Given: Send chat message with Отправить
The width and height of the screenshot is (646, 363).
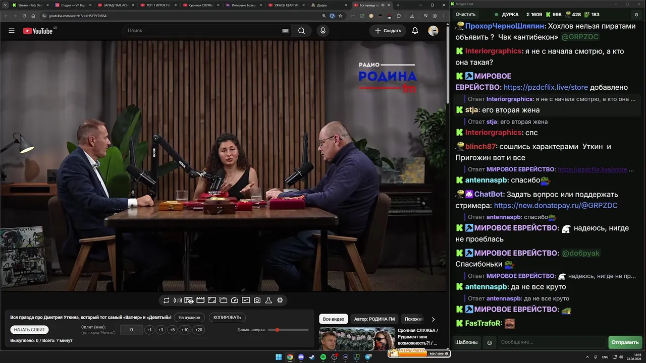Looking at the screenshot, I should point(625,342).
